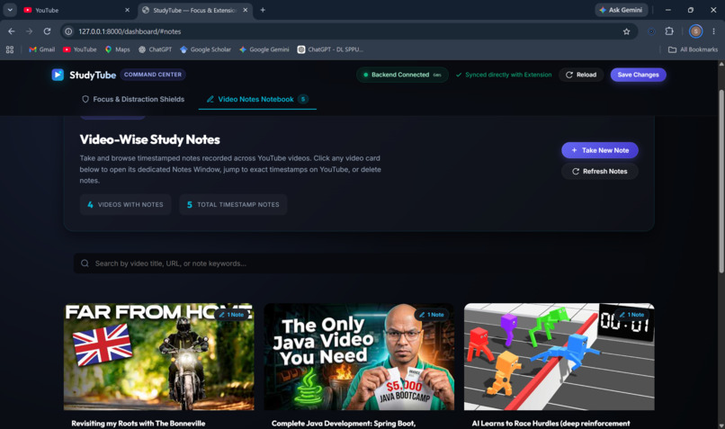Click the site info icon in address bar
The image size is (725, 429).
pos(68,31)
